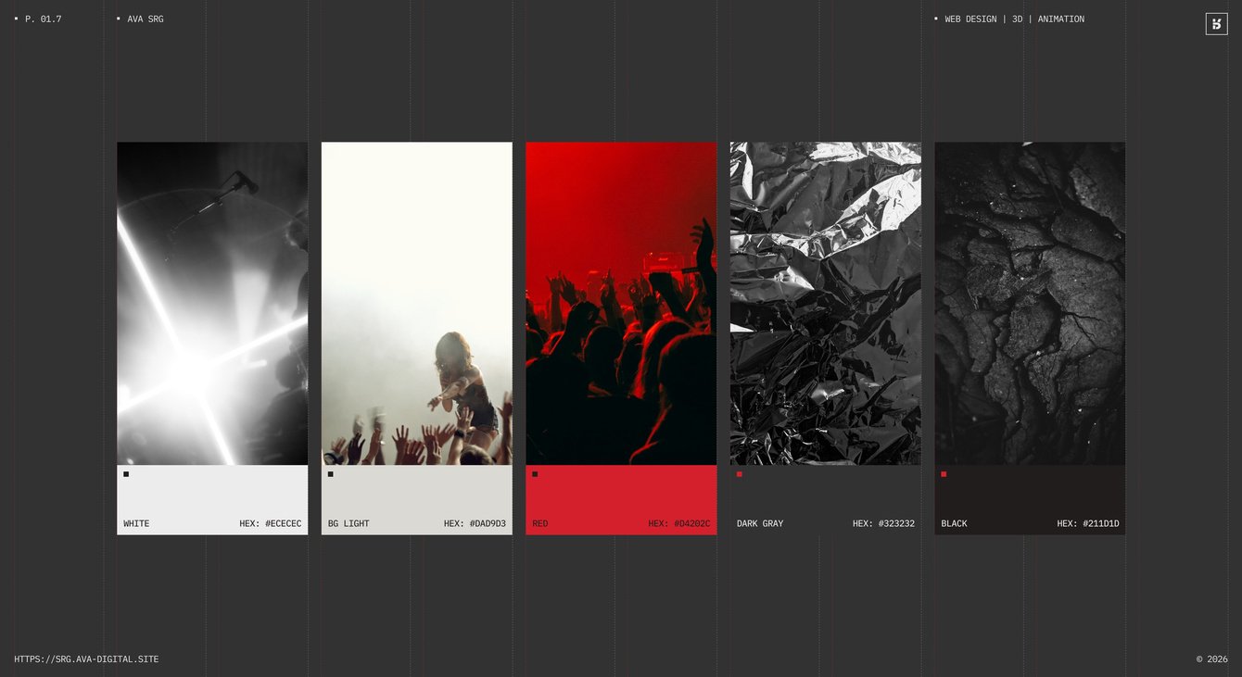This screenshot has width=1242, height=677.
Task: Click the page number P. 01.7
Action: point(44,19)
